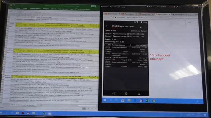
Task: Open the Excel Вид ribbon tab
Action: pyautogui.click(x=72, y=9)
